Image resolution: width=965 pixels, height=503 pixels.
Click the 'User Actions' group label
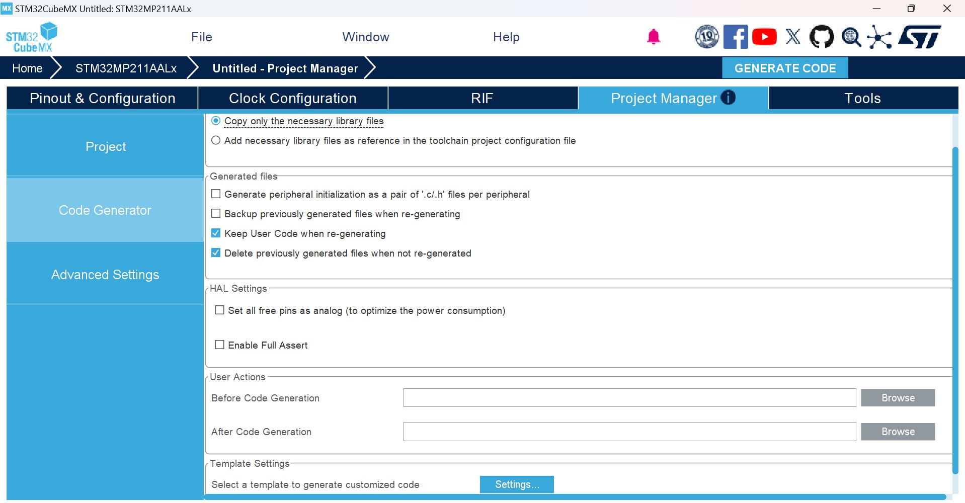[x=237, y=377]
